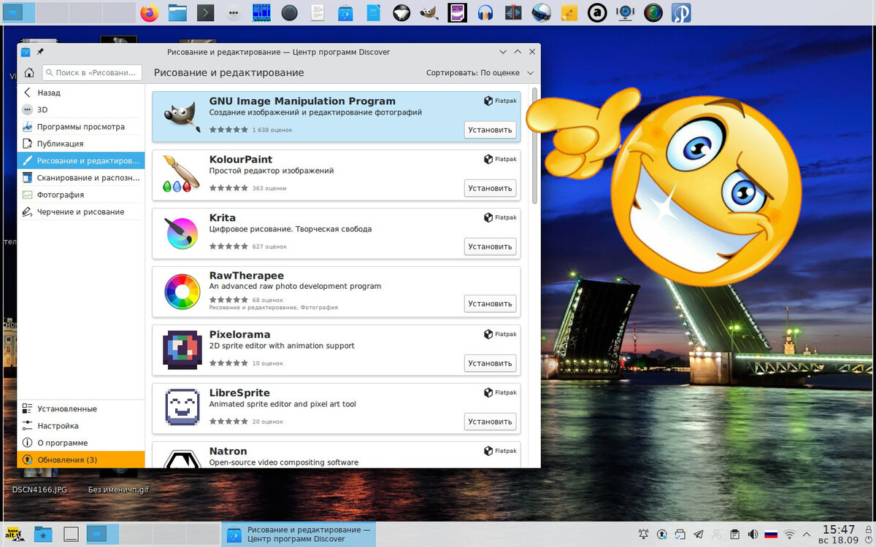Open the Alt application launcher menu
Screen dimensions: 876x547
coord(14,535)
